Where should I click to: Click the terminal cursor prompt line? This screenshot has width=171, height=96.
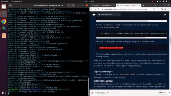(x=8, y=94)
